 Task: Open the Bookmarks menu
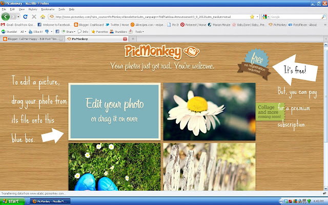click(48, 9)
